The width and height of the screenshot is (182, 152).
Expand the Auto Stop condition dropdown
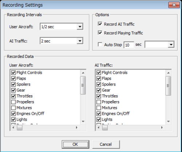[x=159, y=44]
